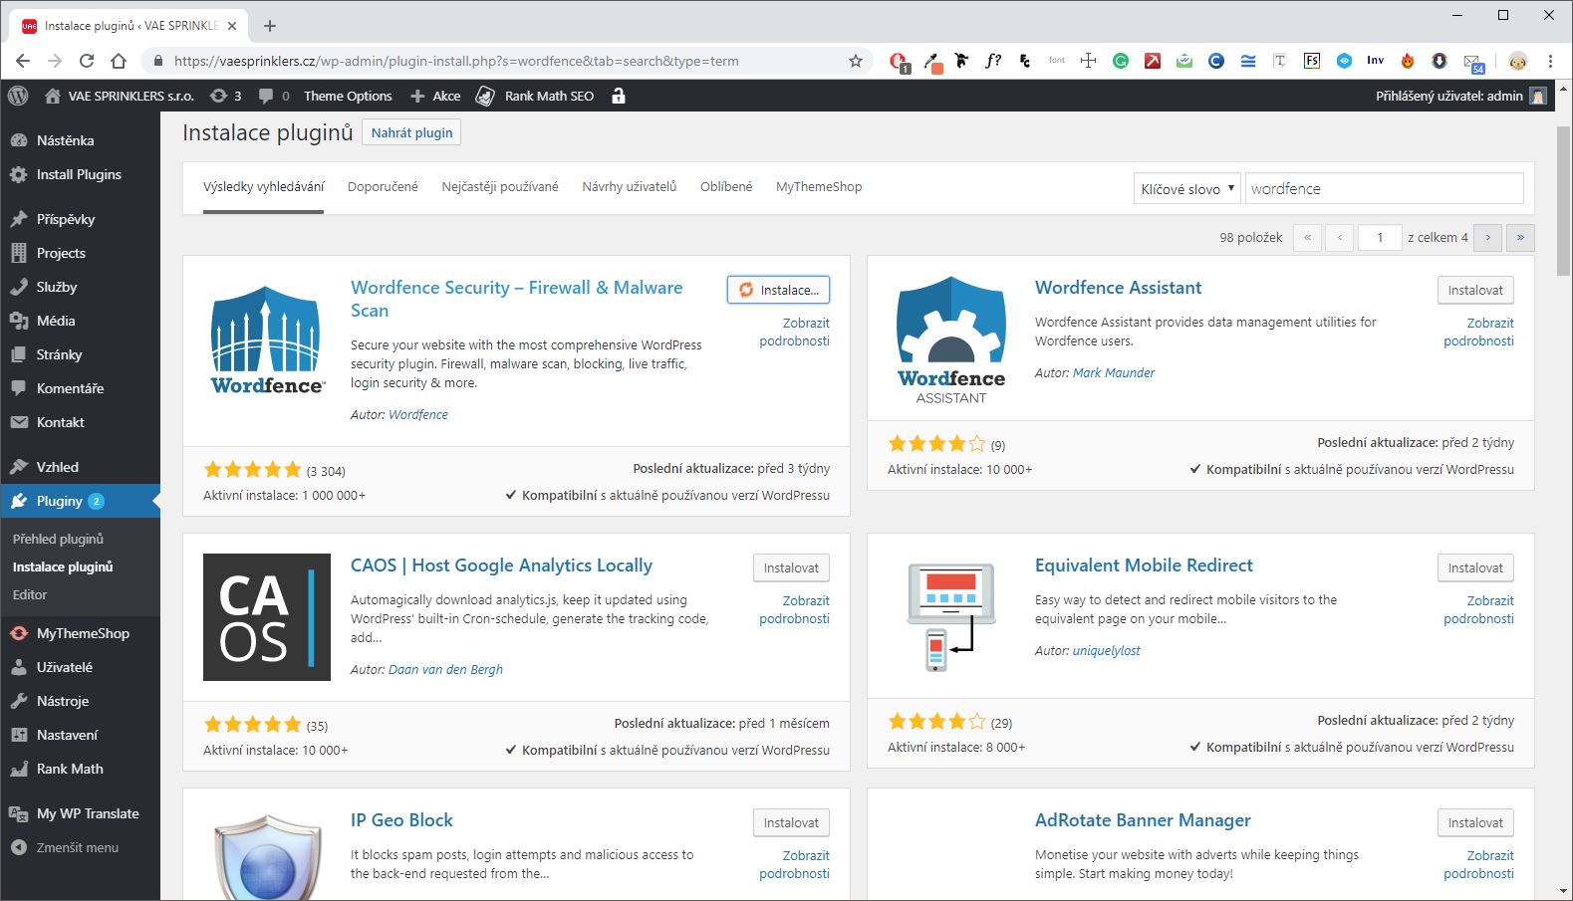Install the CAOS plugin
Screen dimensions: 1573x901
click(791, 567)
